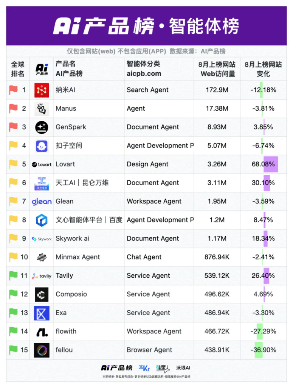
Task: Click the 8月上榜网站 Web访问量 header
Action: 217,69
